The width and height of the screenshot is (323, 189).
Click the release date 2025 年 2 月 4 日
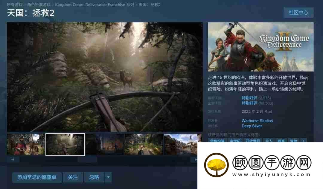pyautogui.click(x=257, y=111)
